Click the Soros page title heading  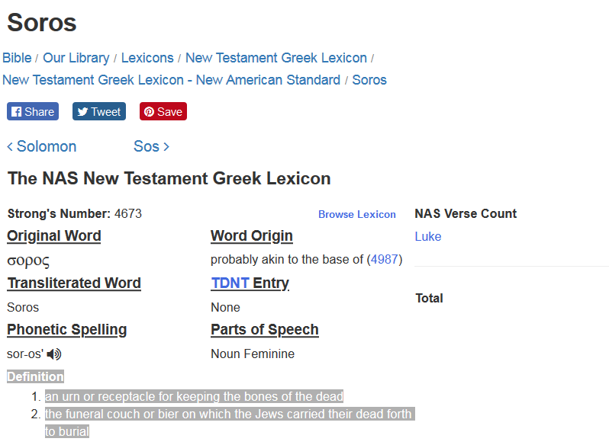42,23
